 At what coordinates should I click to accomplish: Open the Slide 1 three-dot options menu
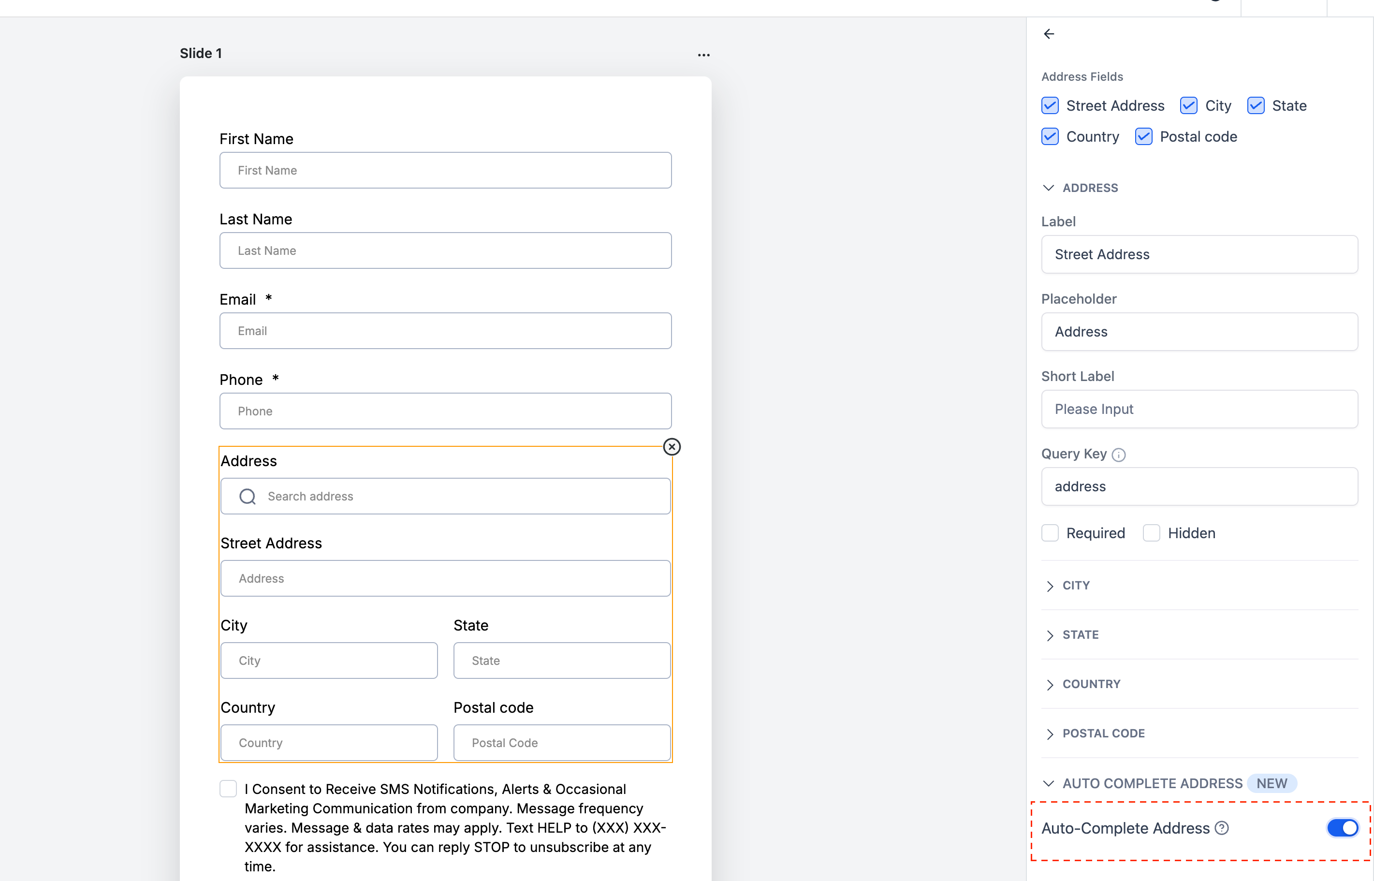point(703,55)
